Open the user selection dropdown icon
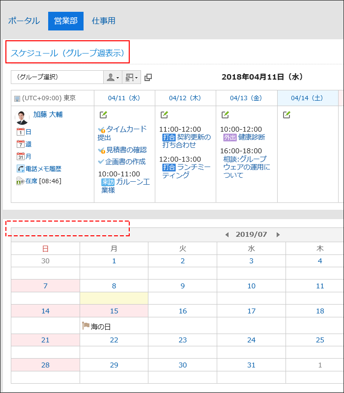The width and height of the screenshot is (344, 393). 113,77
